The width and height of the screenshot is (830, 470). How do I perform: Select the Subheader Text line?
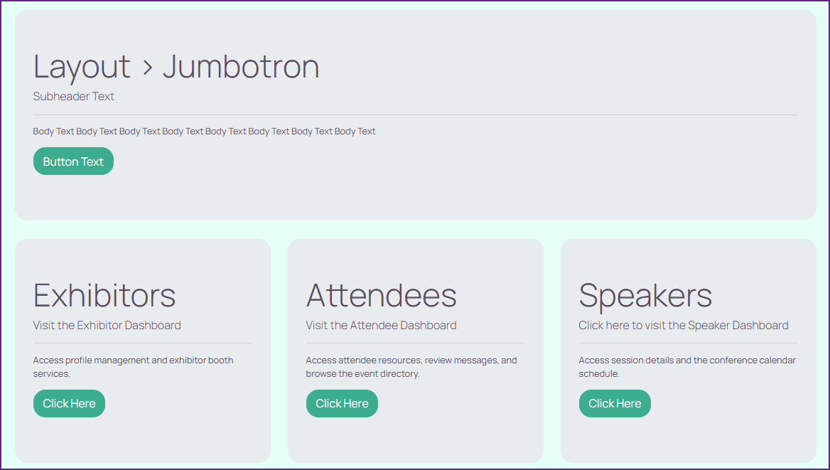click(74, 96)
